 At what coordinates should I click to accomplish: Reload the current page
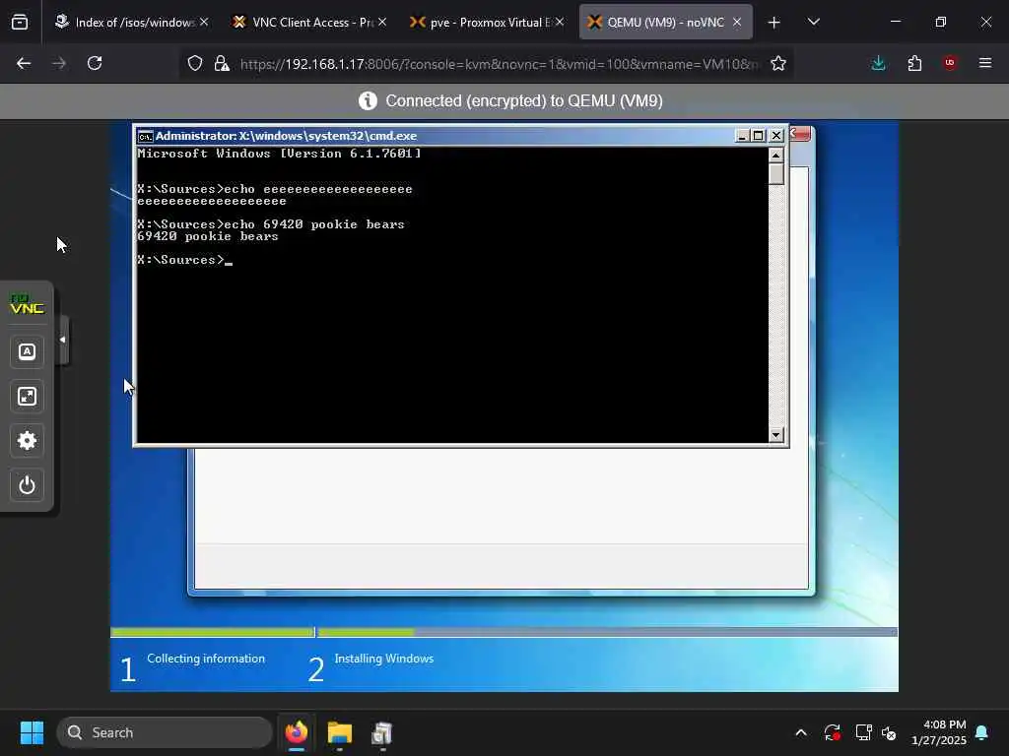pos(95,63)
